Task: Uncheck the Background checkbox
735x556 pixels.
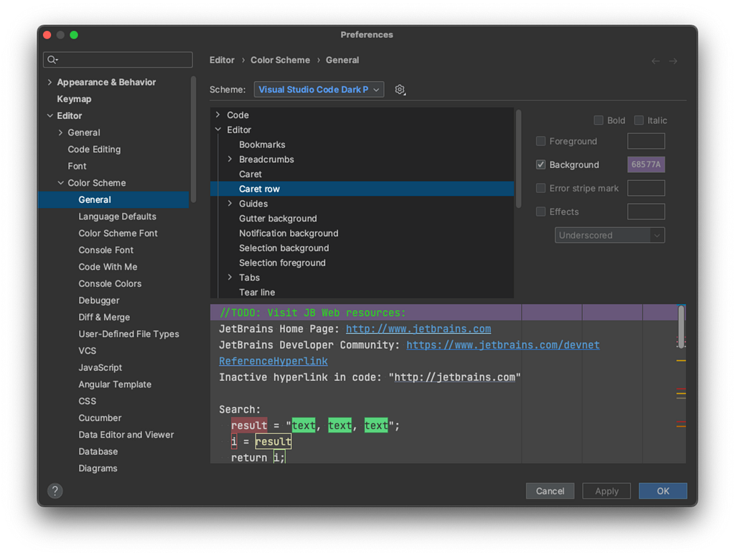Action: point(540,164)
